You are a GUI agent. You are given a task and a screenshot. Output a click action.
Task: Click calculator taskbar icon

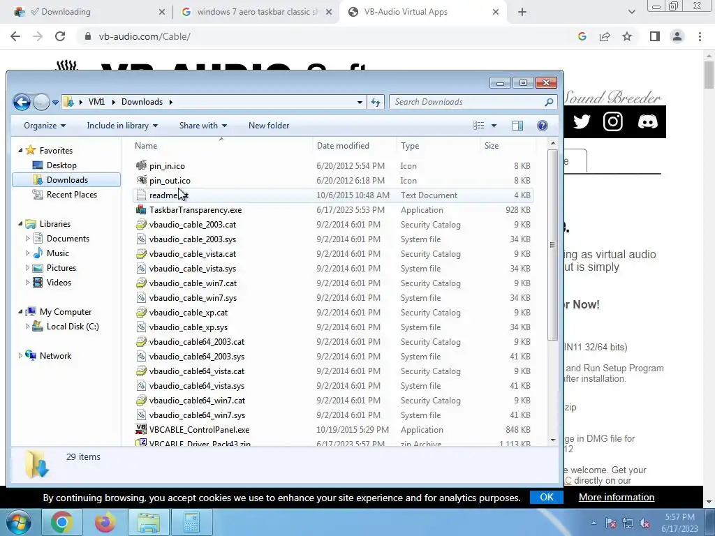click(x=191, y=522)
